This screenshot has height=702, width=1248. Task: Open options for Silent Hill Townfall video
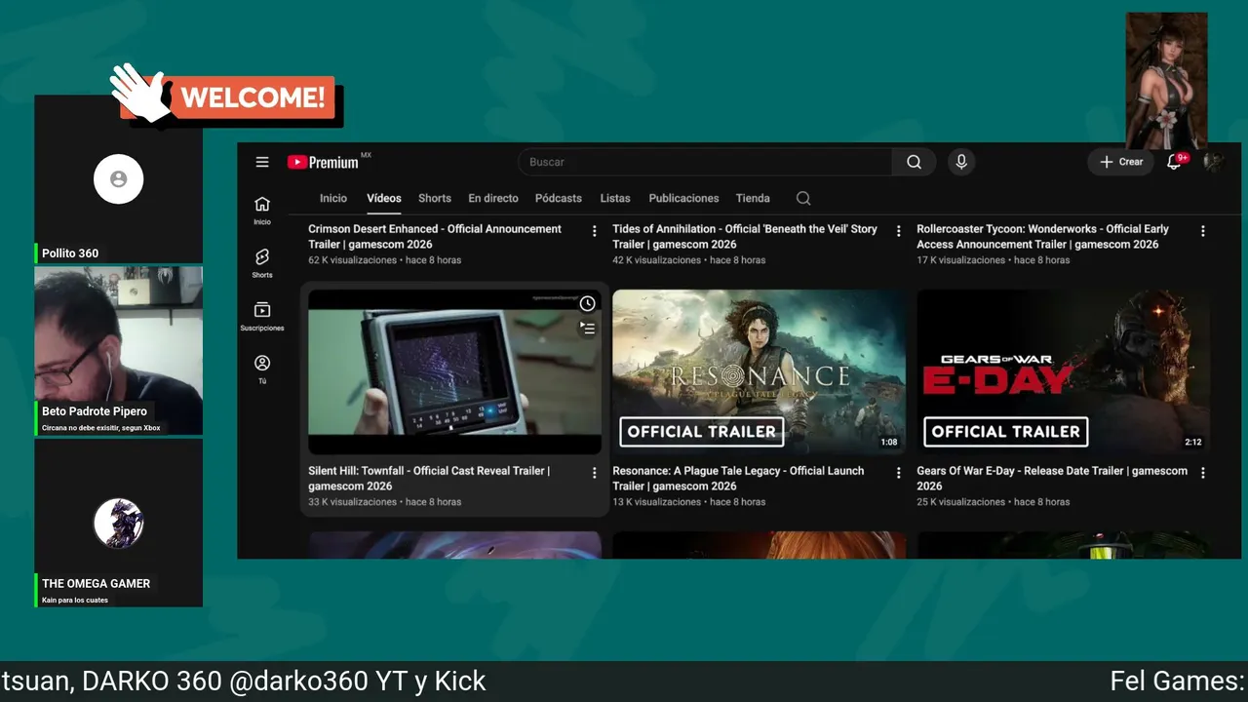pyautogui.click(x=595, y=473)
